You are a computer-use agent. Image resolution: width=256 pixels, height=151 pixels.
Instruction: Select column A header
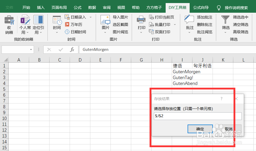[19, 60]
